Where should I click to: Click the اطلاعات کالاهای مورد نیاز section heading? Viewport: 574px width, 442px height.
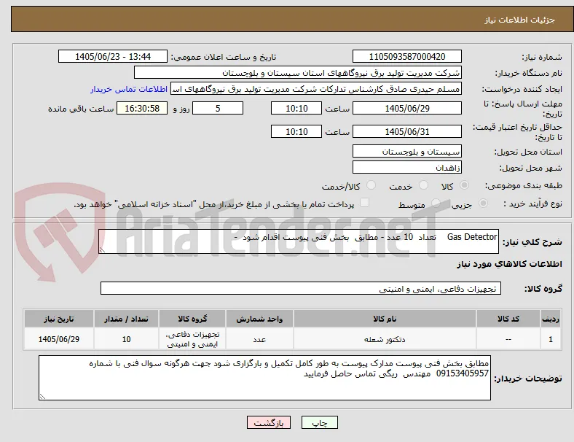point(509,264)
